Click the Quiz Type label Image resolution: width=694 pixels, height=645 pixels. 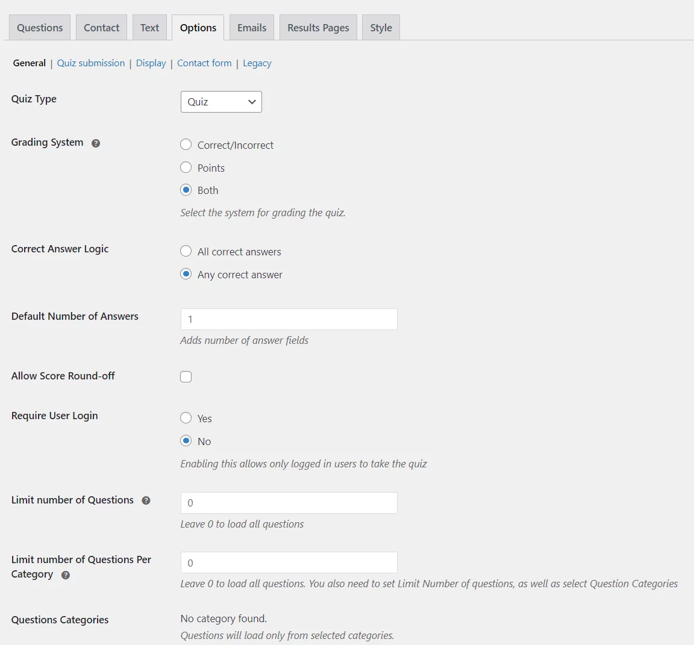[x=34, y=99]
